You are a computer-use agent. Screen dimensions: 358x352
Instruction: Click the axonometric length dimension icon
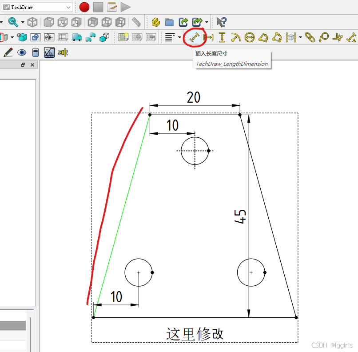(338, 37)
